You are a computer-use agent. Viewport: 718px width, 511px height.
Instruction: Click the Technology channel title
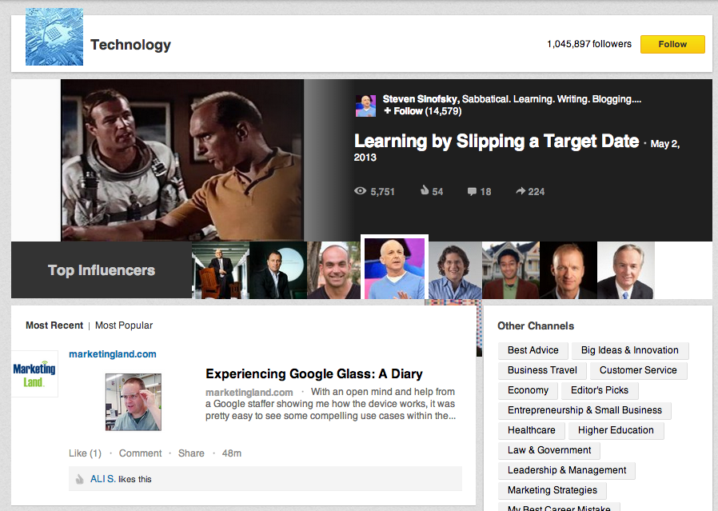(x=130, y=45)
